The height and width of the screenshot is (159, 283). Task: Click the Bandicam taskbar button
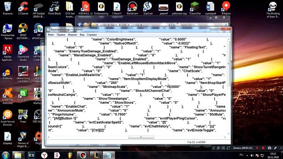pos(83,155)
